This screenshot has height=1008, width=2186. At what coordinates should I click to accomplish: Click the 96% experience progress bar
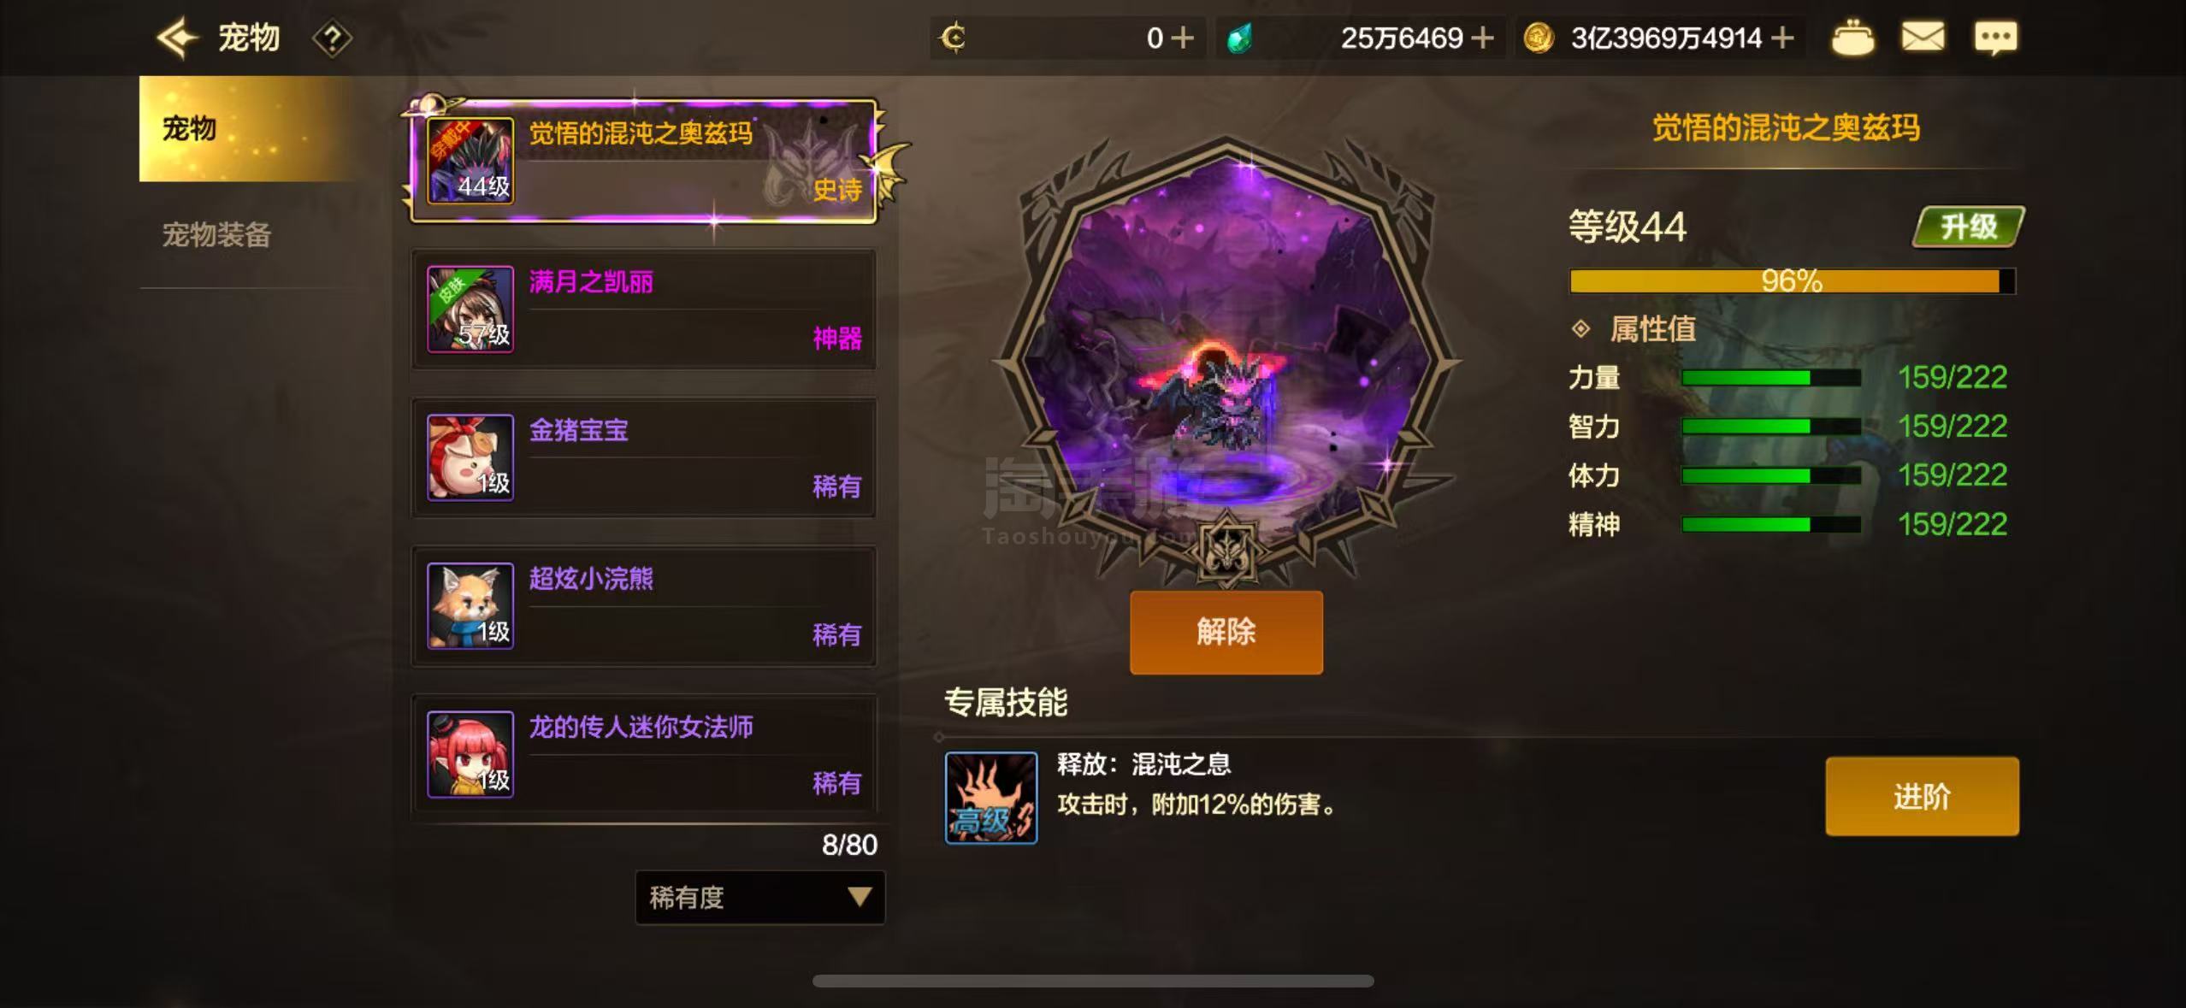[x=1793, y=280]
